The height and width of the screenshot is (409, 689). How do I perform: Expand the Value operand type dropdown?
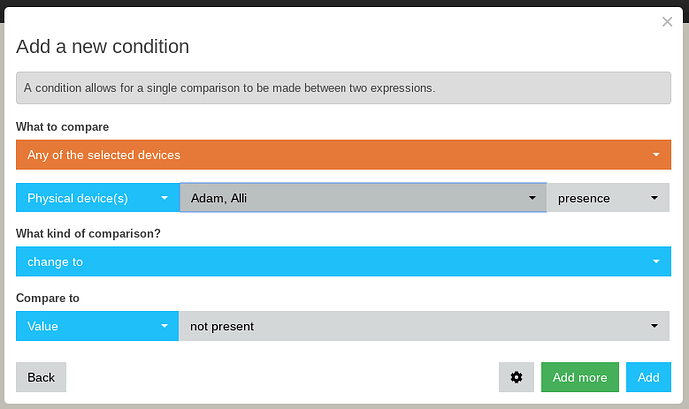coord(97,326)
